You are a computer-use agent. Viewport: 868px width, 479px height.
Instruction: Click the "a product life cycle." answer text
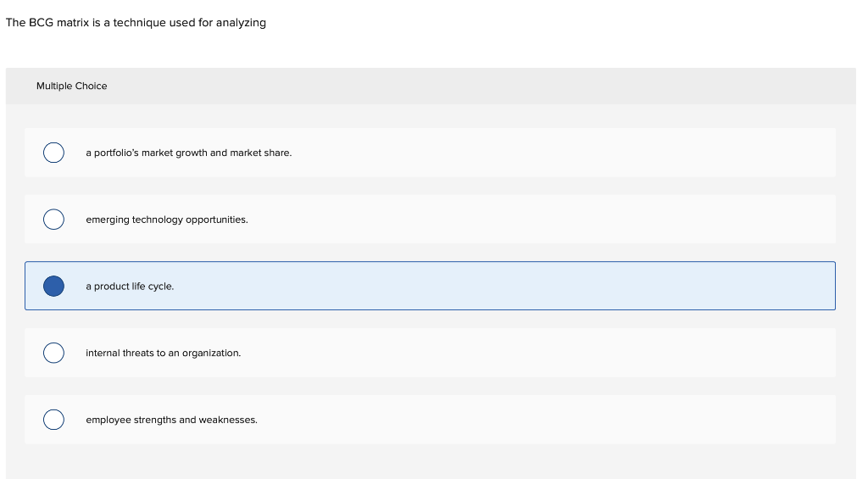point(130,287)
